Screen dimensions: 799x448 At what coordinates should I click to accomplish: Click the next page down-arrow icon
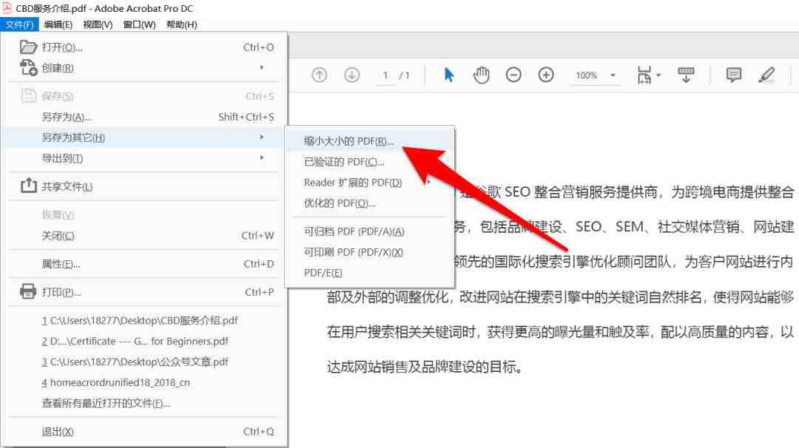(352, 75)
